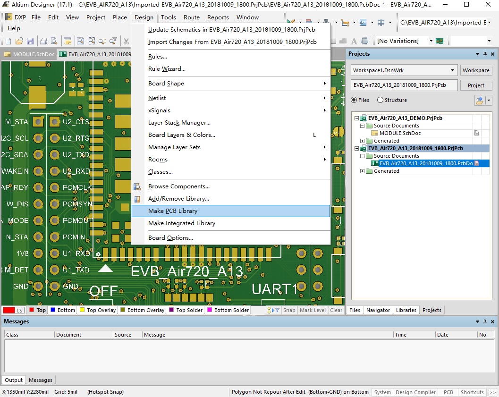The height and width of the screenshot is (397, 499).
Task: Save the document with the floppy icon
Action: point(30,41)
